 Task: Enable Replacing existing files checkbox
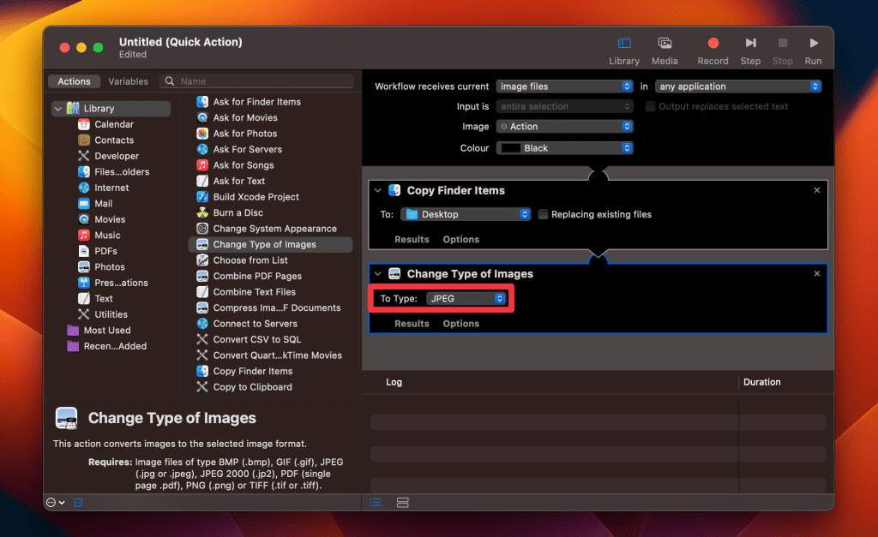tap(544, 214)
